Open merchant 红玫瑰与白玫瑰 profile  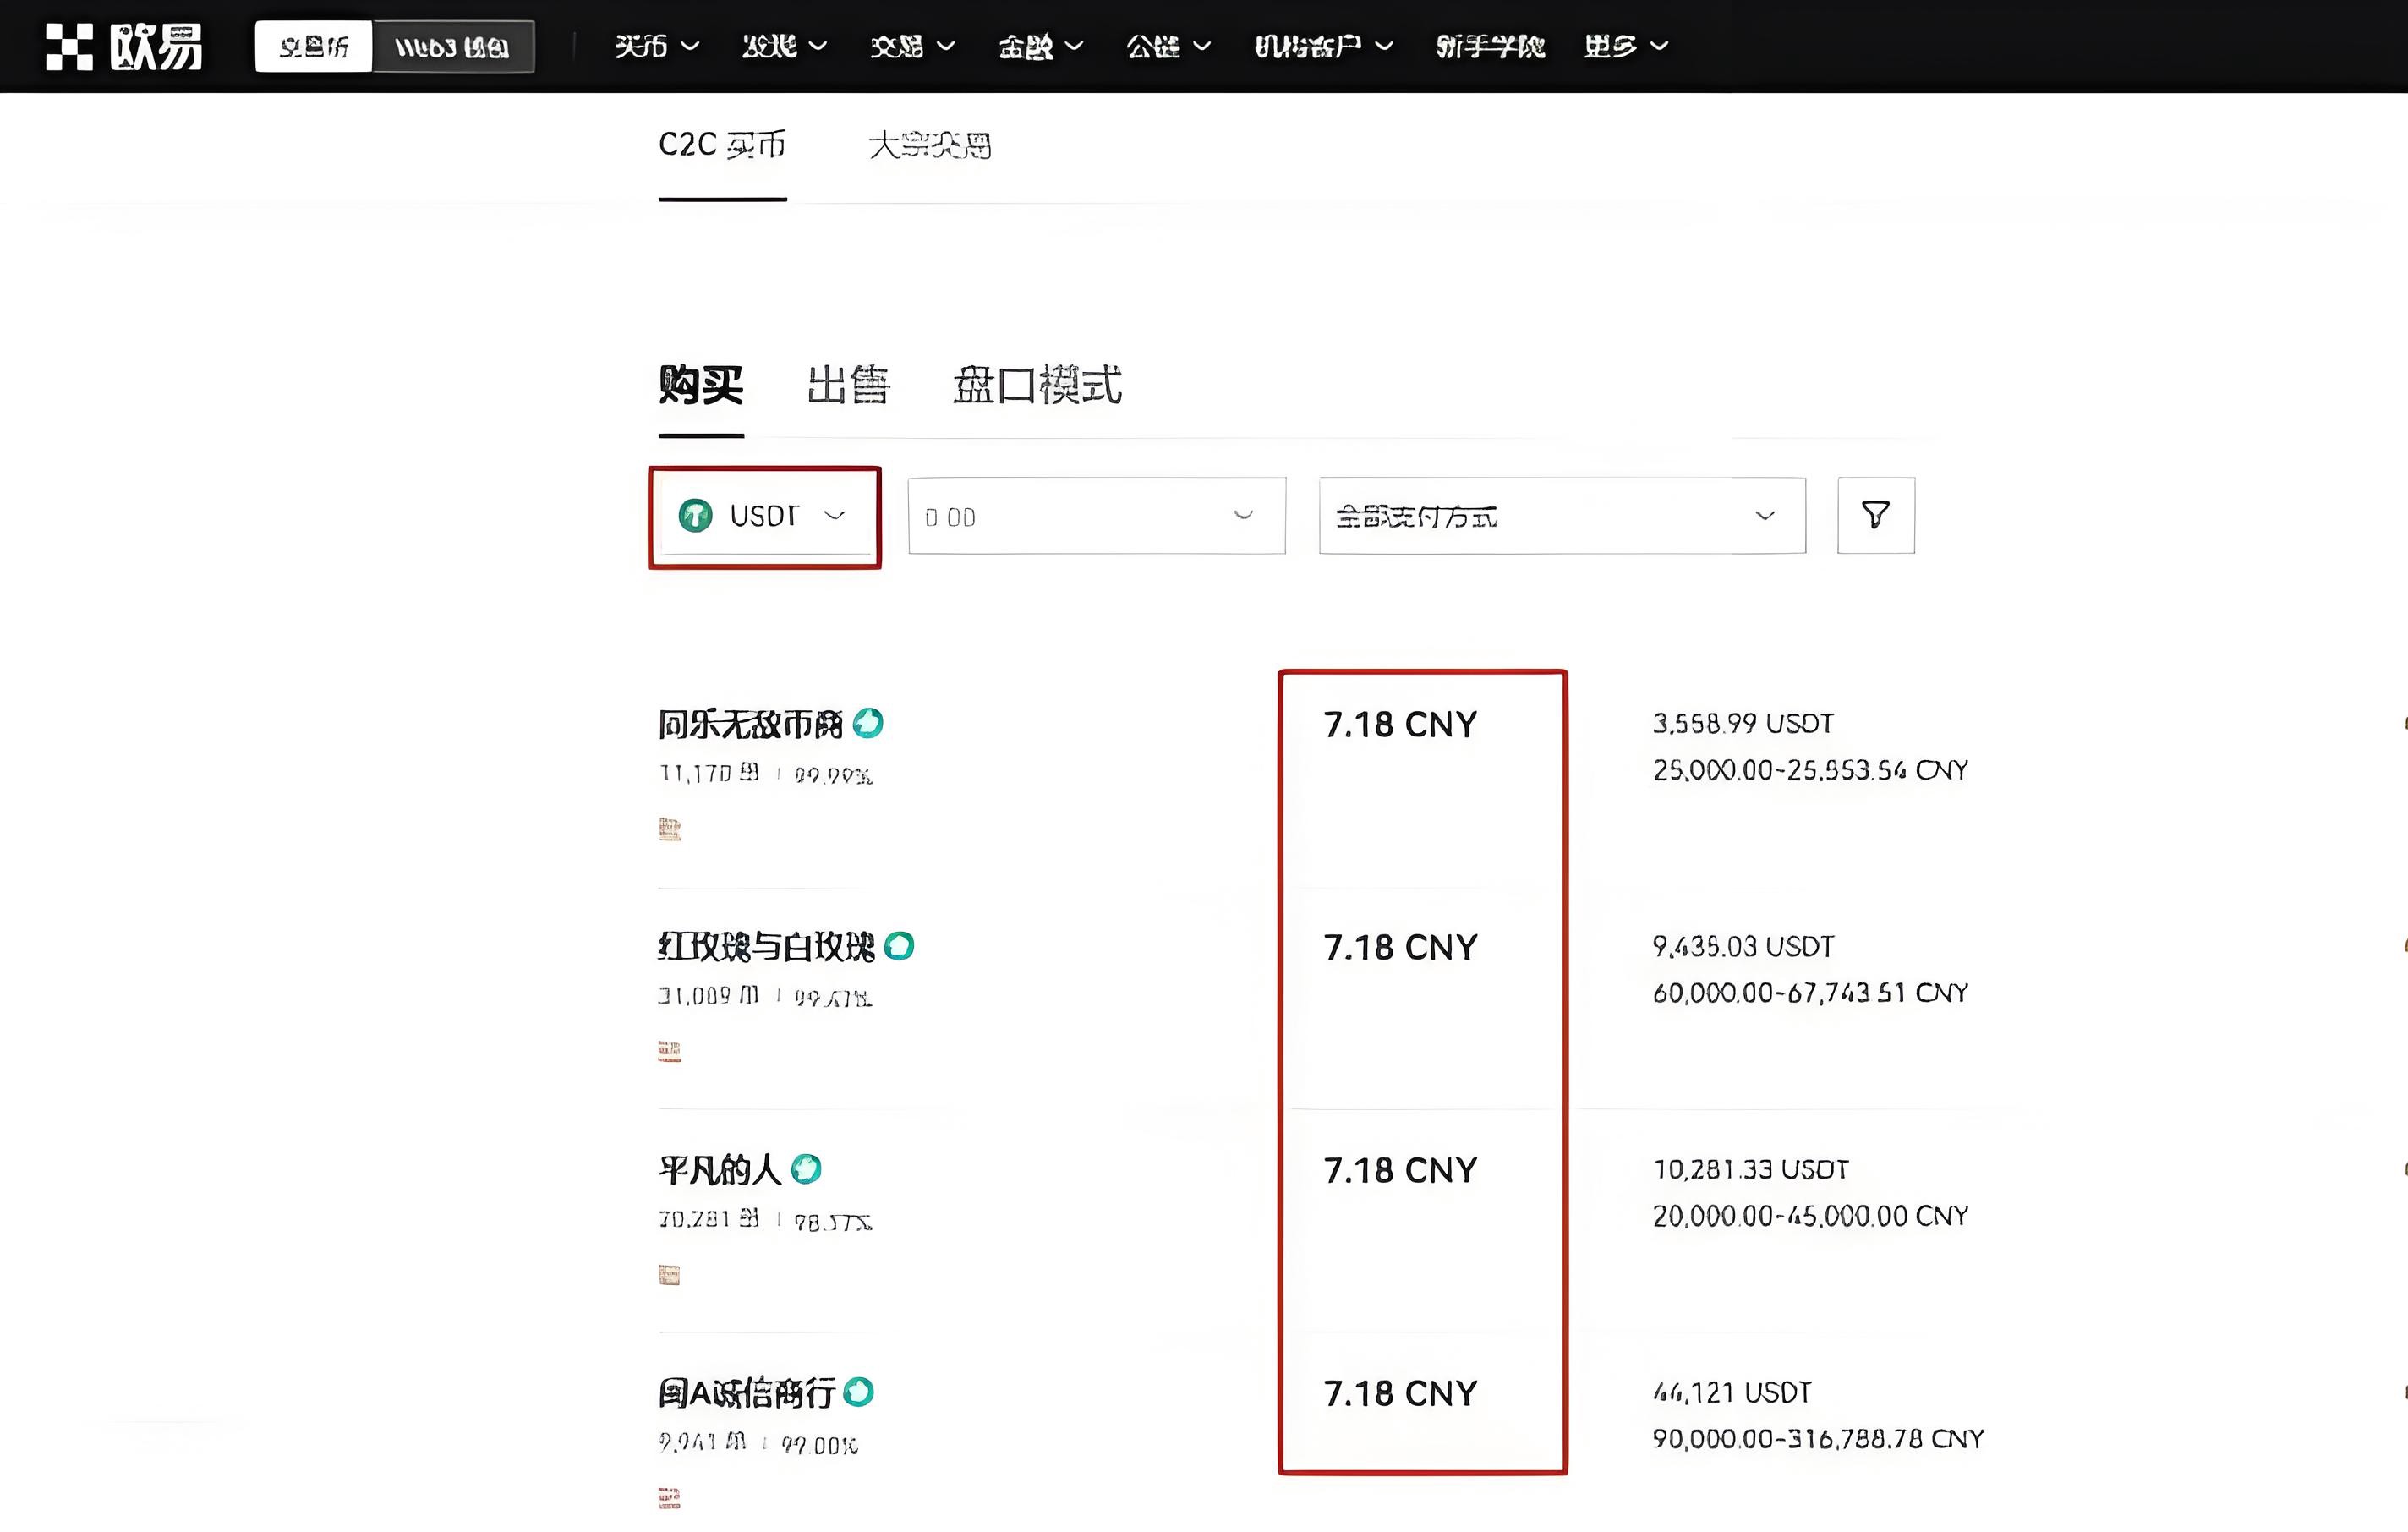tap(766, 946)
